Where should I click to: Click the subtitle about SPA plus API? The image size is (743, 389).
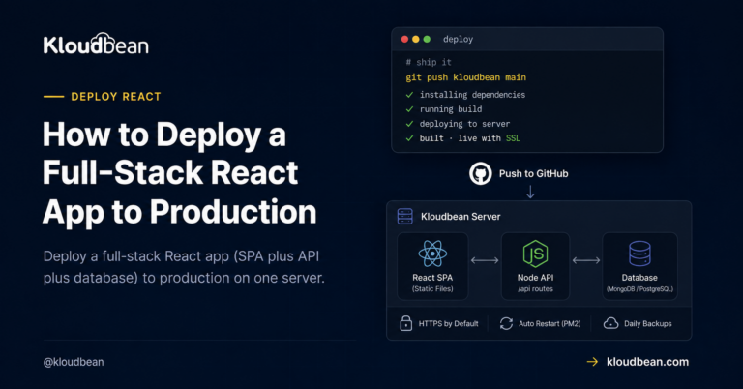pyautogui.click(x=184, y=267)
